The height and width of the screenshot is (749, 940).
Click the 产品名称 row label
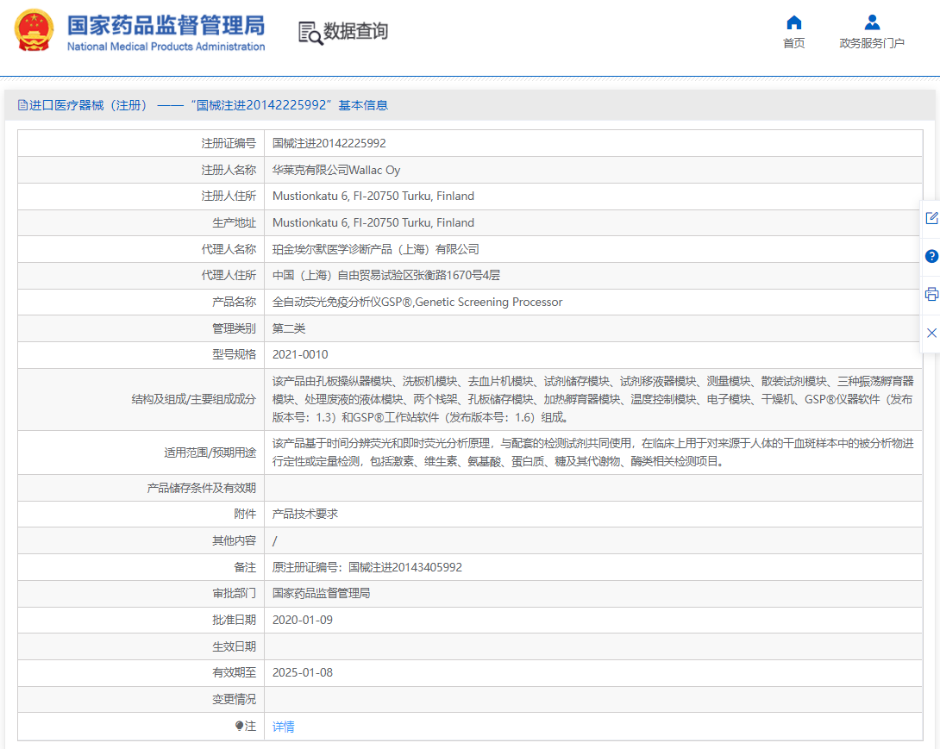click(x=234, y=302)
